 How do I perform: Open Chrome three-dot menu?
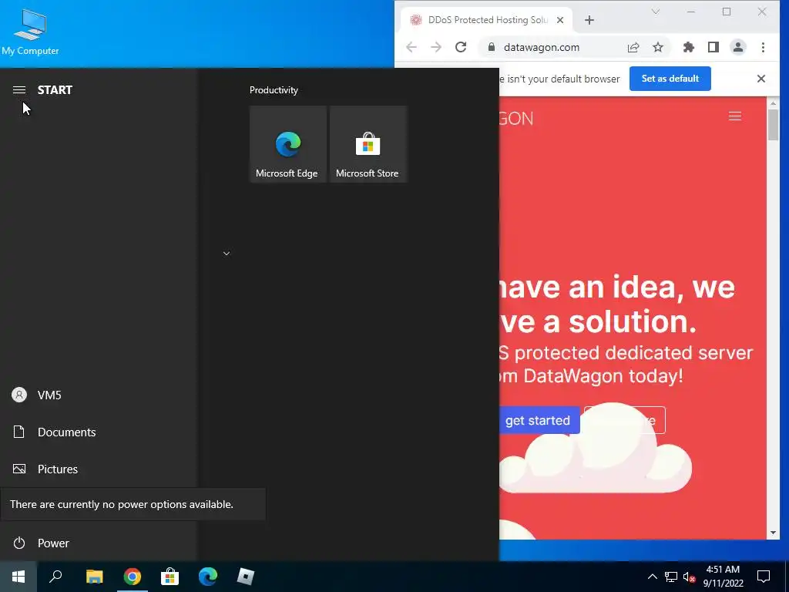pos(764,47)
